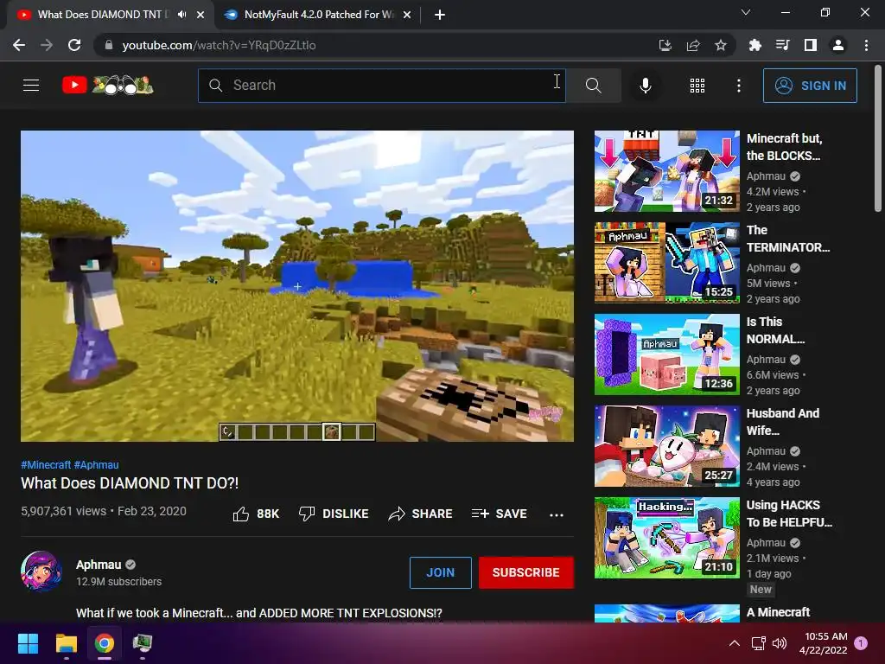Mute the tab via speaker icon
The image size is (885, 664).
click(x=181, y=15)
